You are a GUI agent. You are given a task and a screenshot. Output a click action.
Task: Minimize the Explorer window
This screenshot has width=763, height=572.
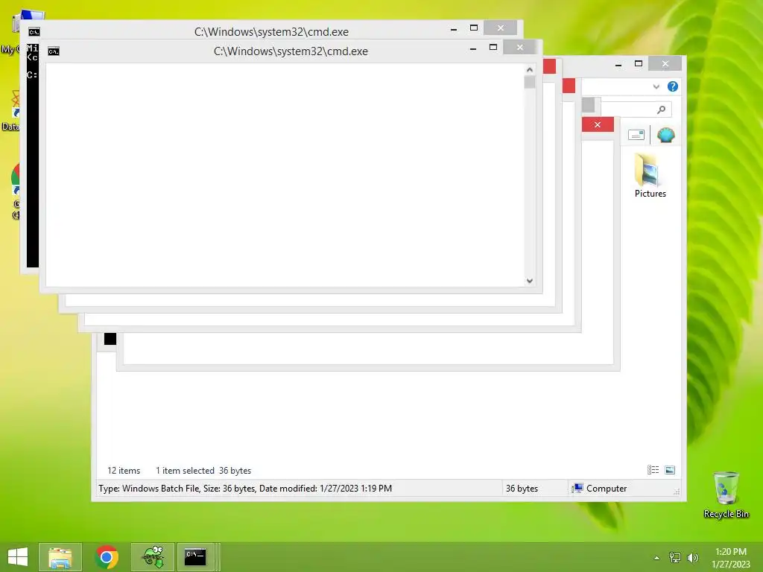tap(618, 64)
